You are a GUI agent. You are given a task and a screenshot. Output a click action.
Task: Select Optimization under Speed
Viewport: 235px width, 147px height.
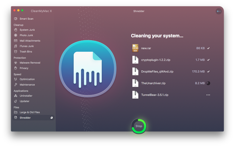click(27, 79)
